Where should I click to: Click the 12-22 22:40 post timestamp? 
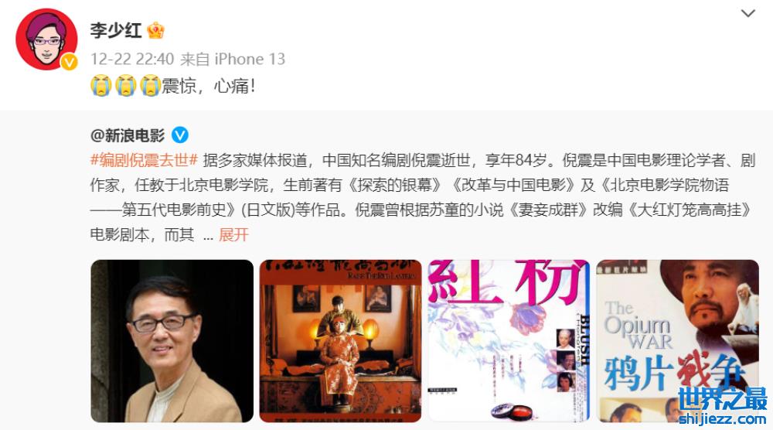(132, 60)
